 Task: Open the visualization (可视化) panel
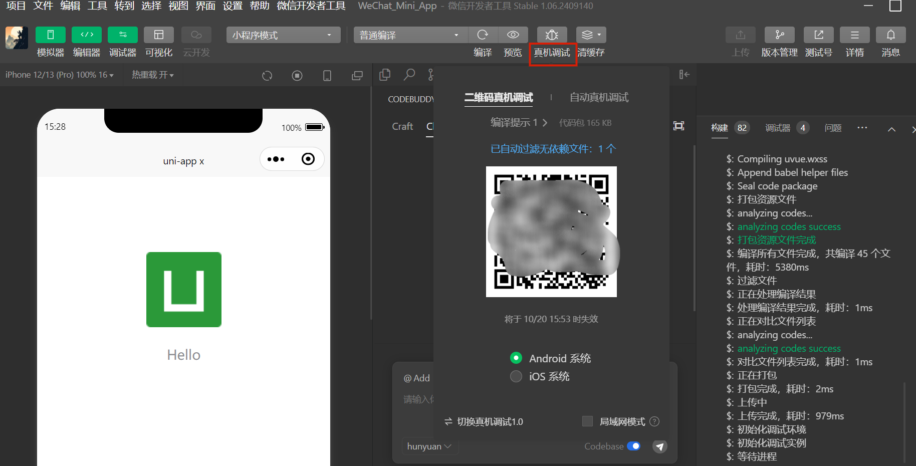pos(159,35)
